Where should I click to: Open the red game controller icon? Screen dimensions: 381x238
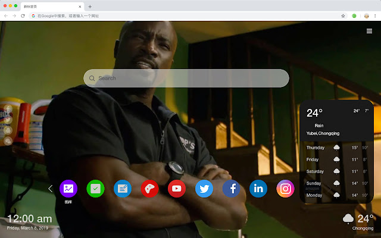pos(149,189)
